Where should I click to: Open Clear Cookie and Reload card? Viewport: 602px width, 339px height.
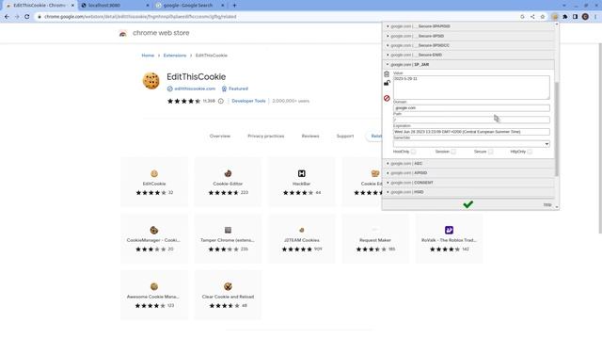[x=228, y=295]
